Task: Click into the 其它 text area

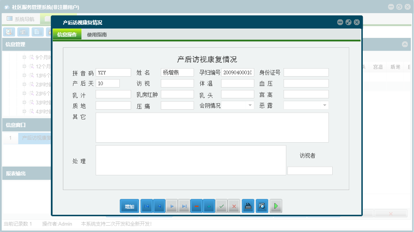Action: 212,128
